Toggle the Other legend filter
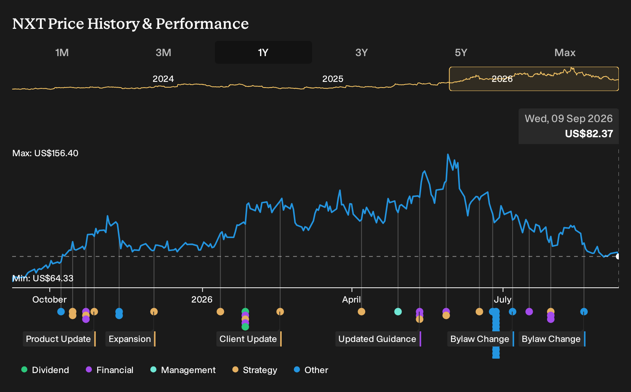Viewport: 631px width, 392px height. coord(311,370)
